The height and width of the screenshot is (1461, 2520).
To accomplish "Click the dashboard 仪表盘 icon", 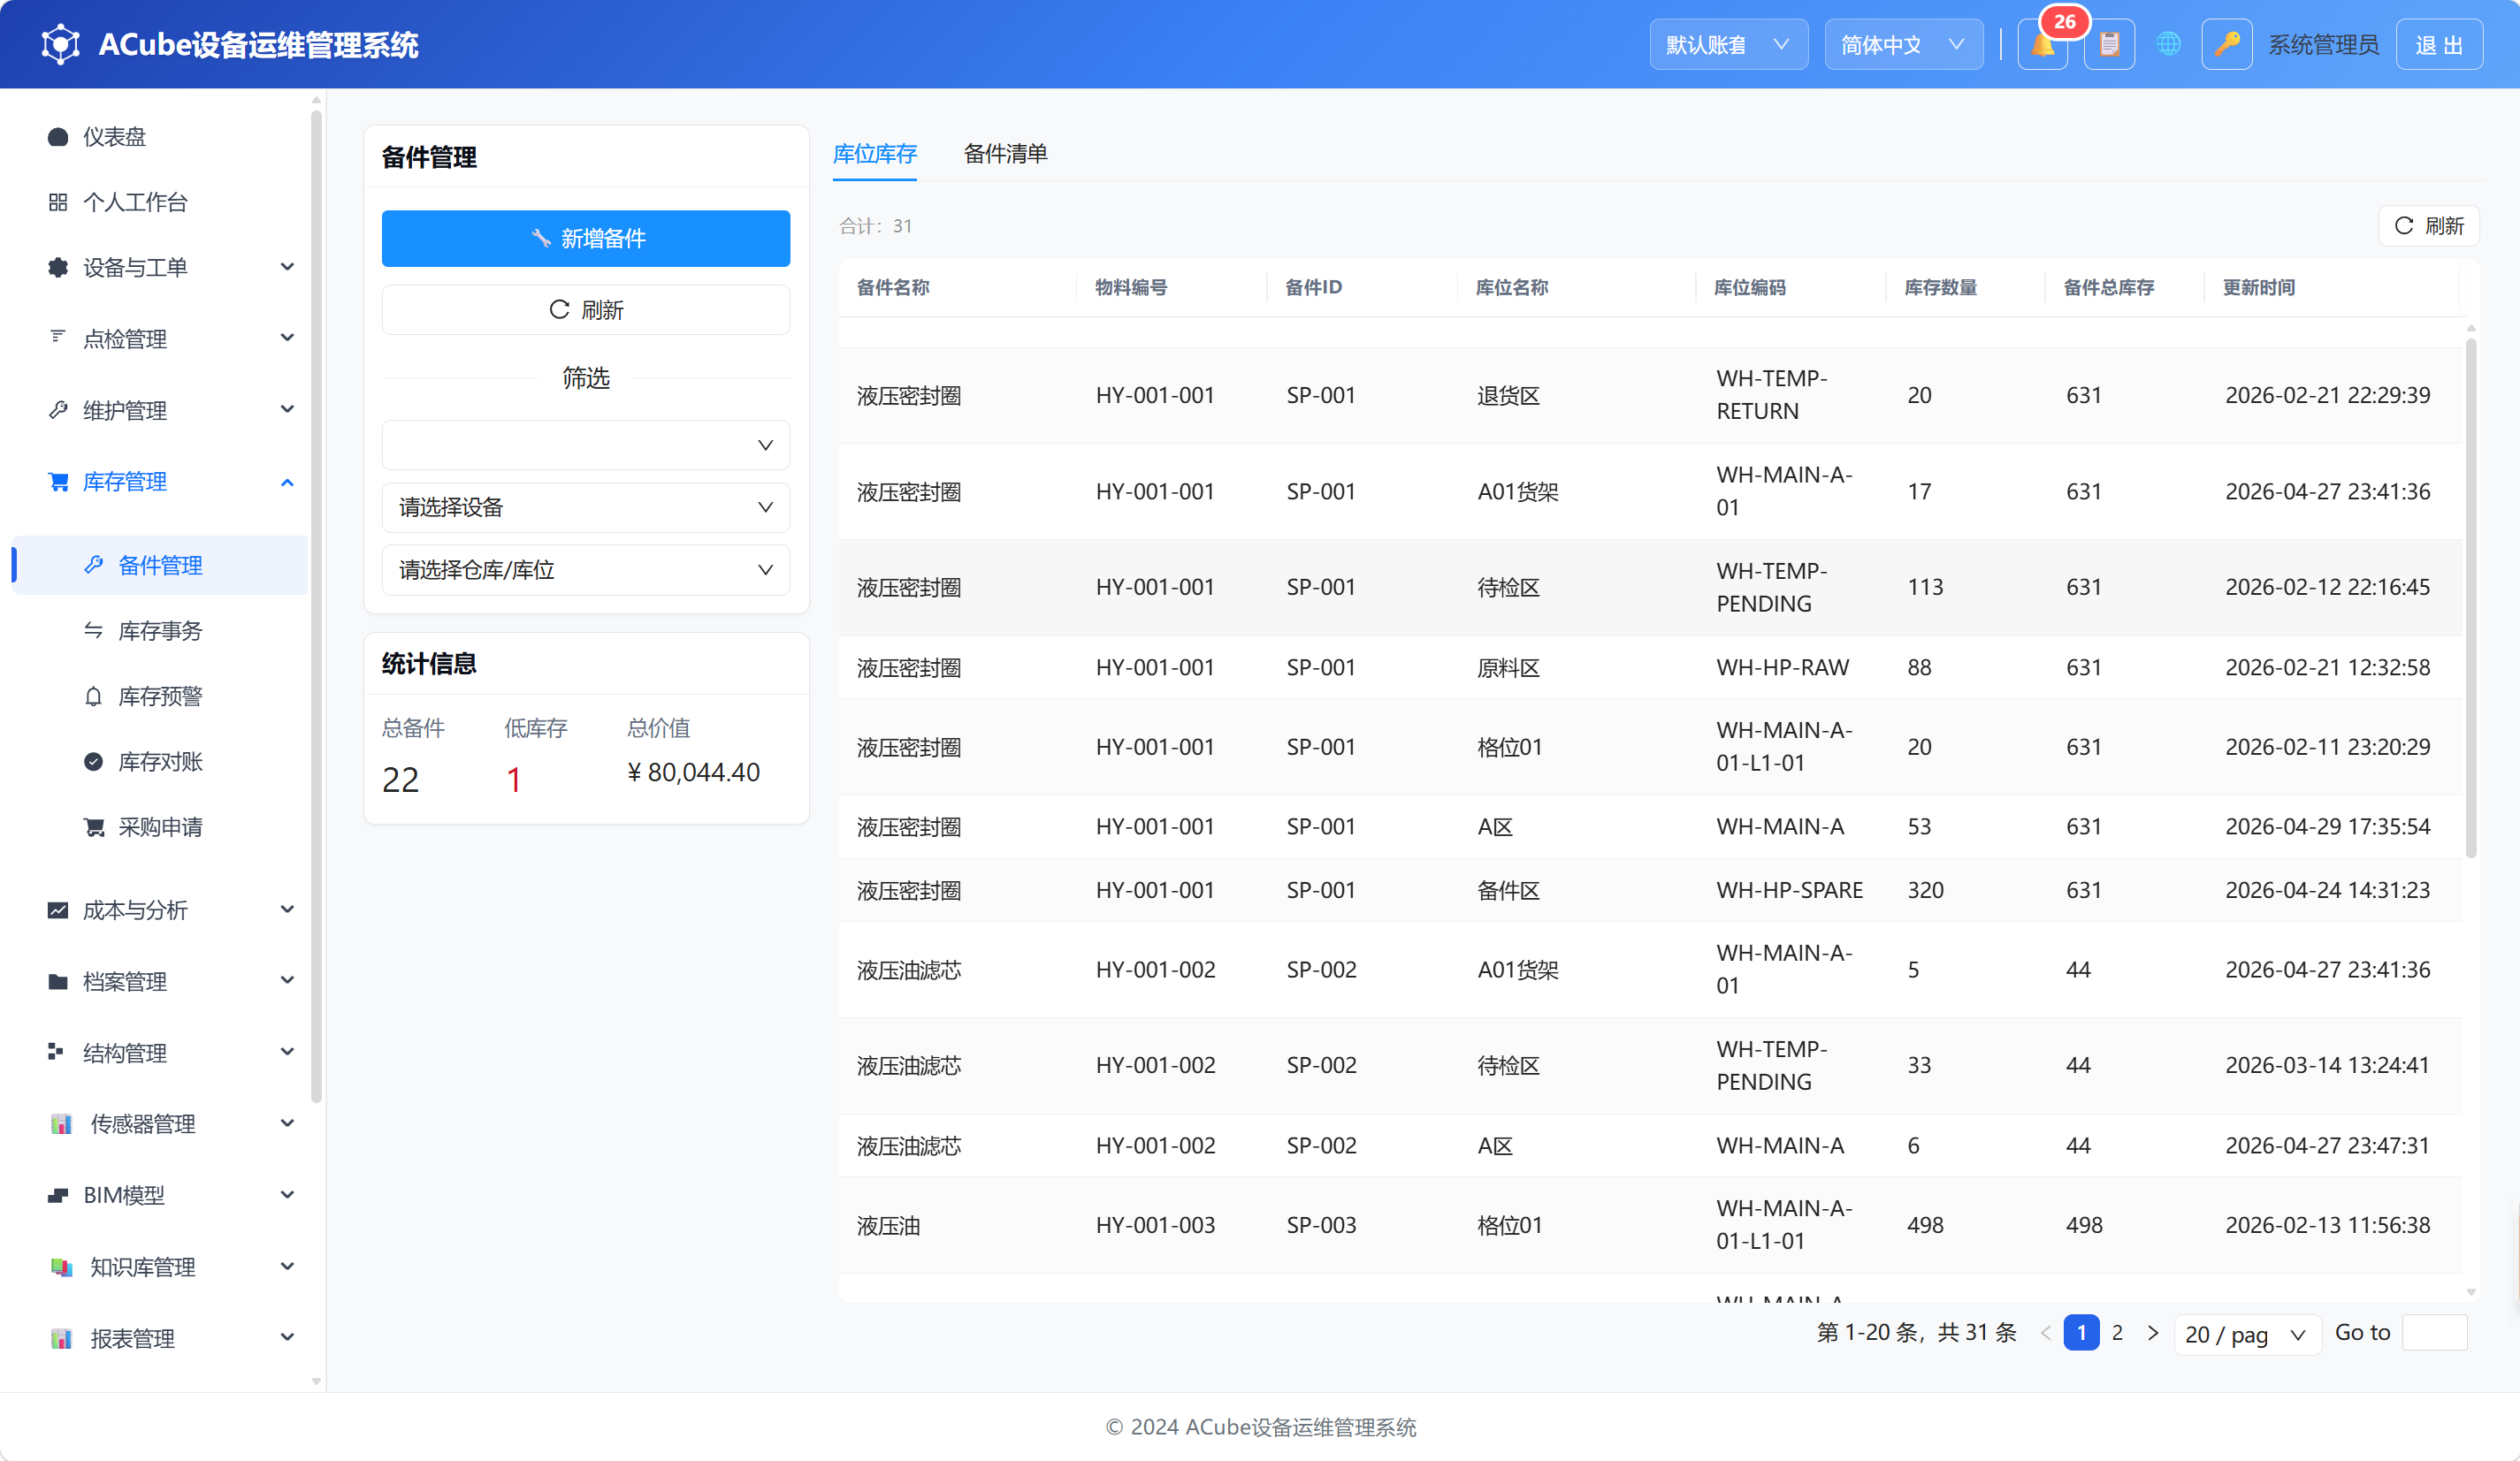I will [58, 137].
